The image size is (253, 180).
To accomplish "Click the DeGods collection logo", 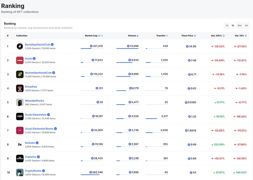I will click(20, 145).
